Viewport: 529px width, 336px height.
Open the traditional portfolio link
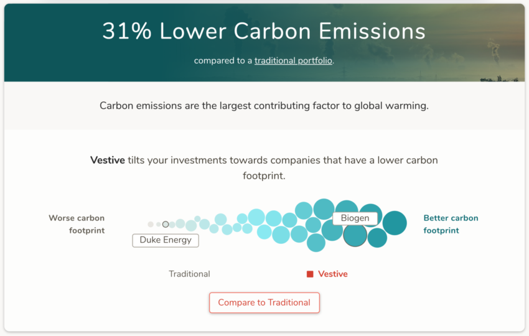(293, 61)
